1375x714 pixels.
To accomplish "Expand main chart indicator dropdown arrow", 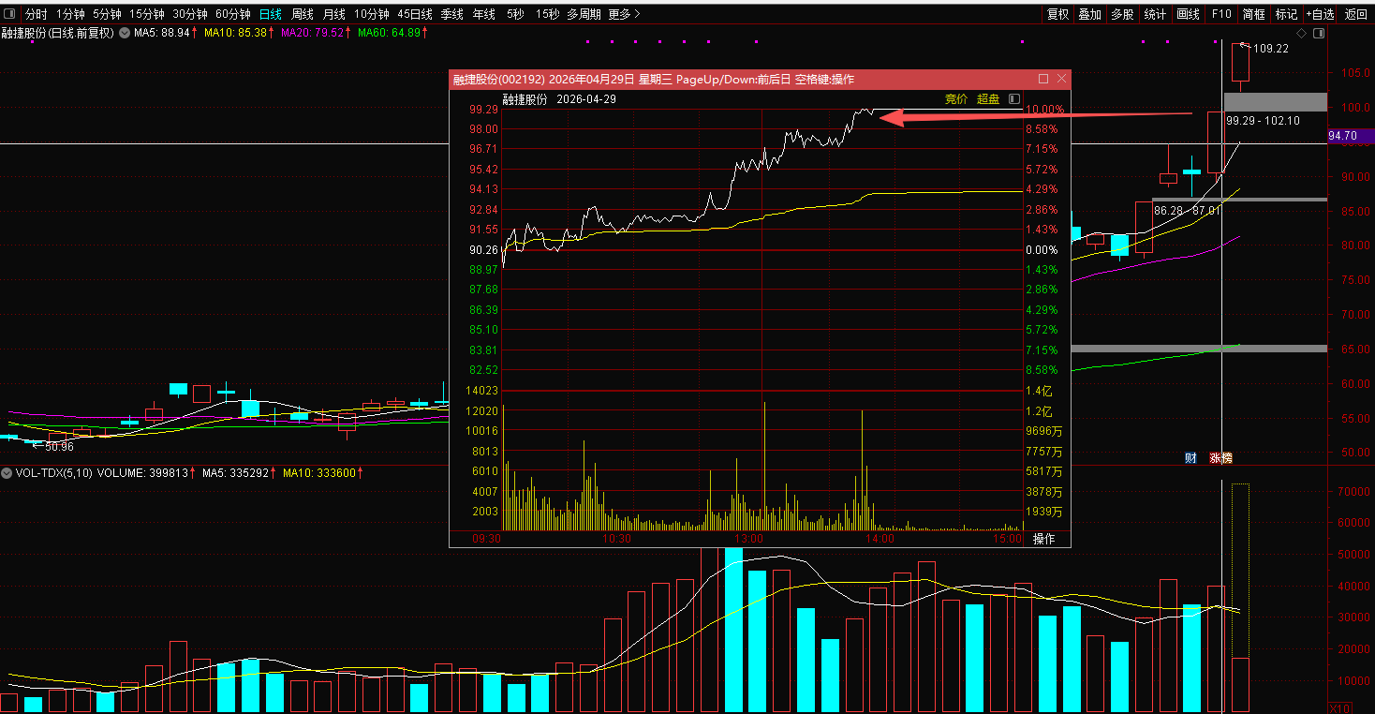I will coord(124,33).
